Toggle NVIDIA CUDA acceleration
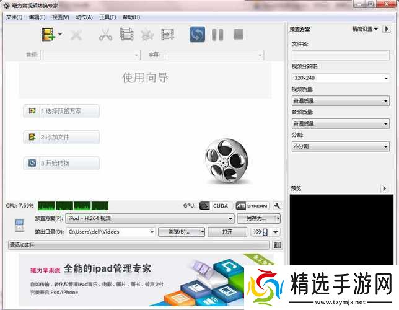 coord(214,206)
